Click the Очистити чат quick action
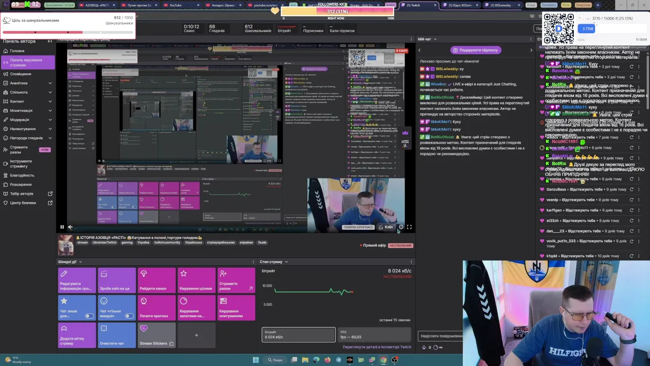This screenshot has height=366, width=650. pyautogui.click(x=117, y=335)
